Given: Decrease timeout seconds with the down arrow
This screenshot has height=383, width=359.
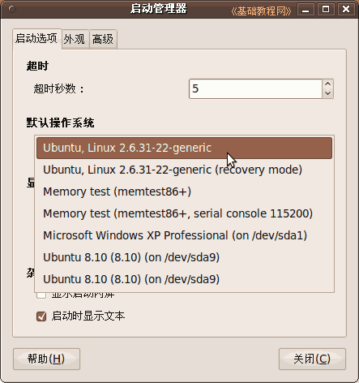Looking at the screenshot, I should click(x=328, y=93).
